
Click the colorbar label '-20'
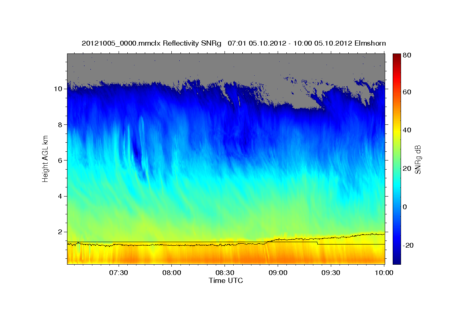408,245
